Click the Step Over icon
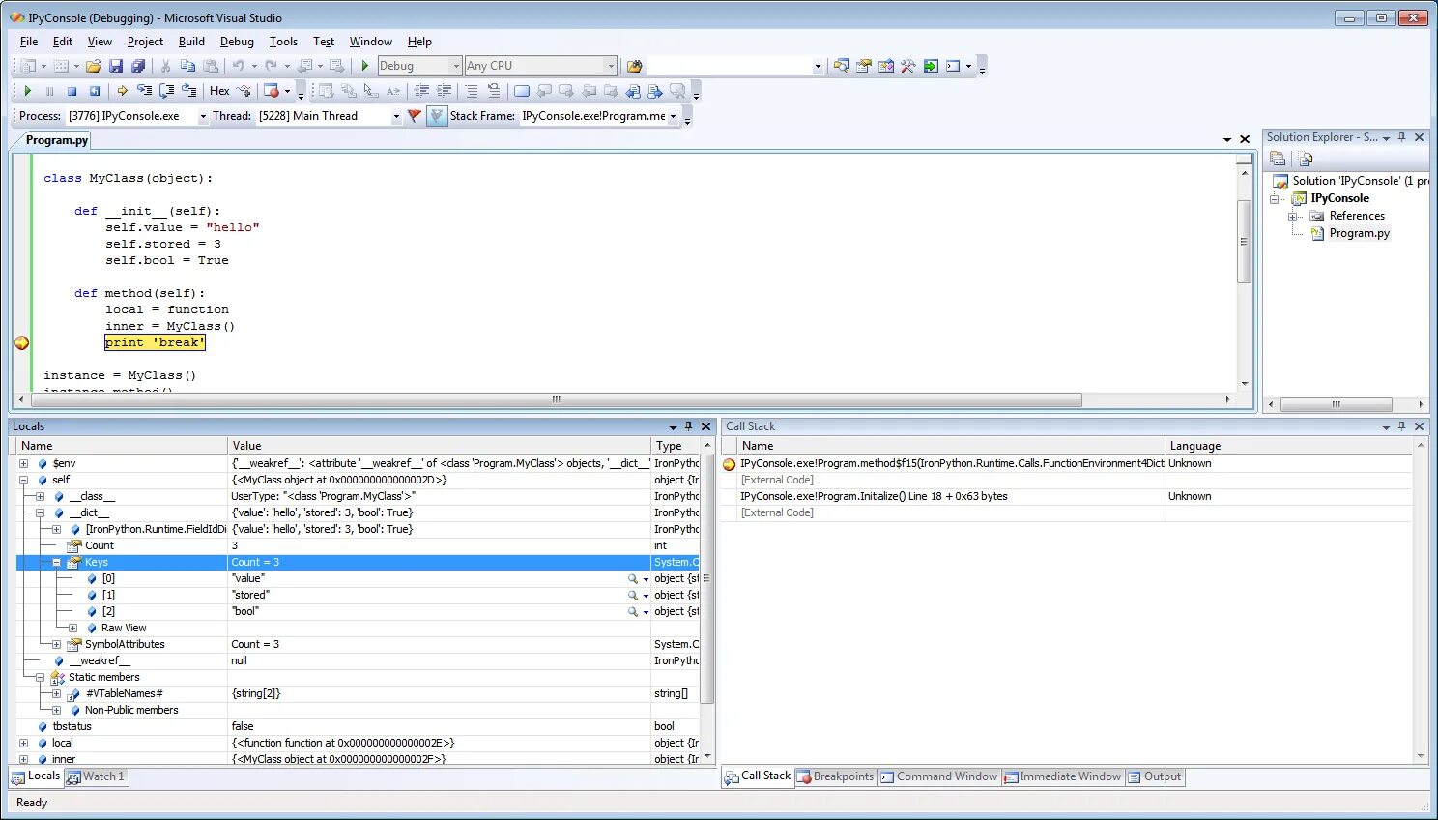This screenshot has height=820, width=1438. (x=166, y=91)
